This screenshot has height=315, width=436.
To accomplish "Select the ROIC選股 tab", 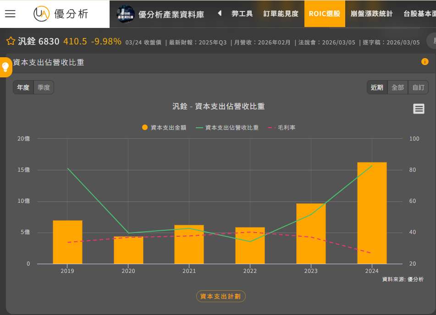I will [324, 14].
